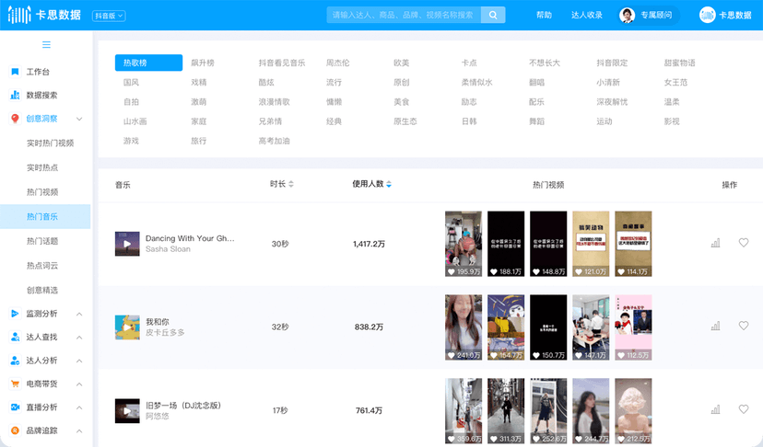This screenshot has height=447, width=763.
Task: Click artist name 皮卡丘多多
Action: point(165,332)
